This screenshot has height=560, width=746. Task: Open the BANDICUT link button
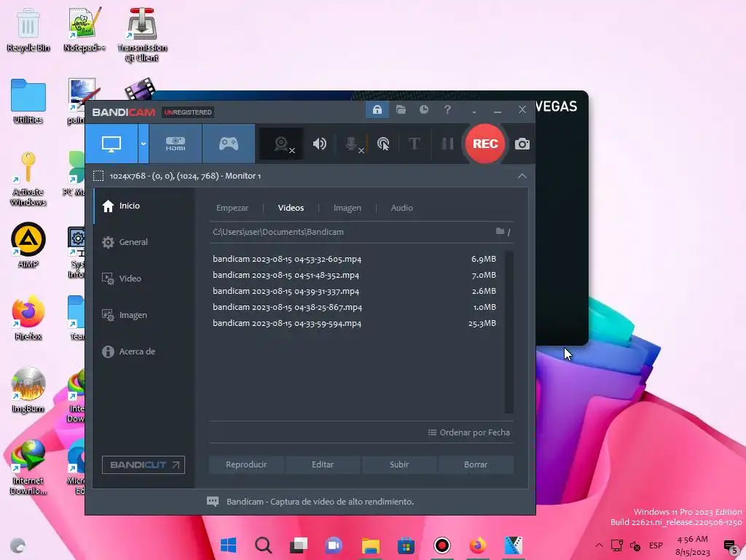point(144,464)
